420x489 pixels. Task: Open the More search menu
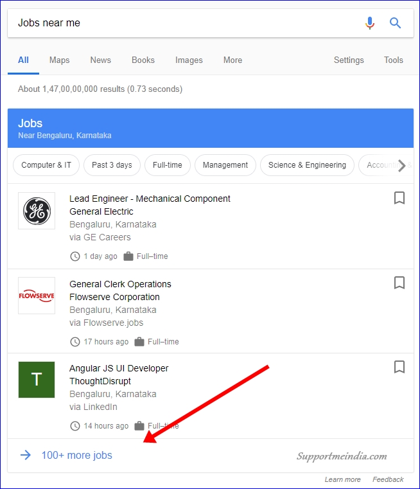232,60
